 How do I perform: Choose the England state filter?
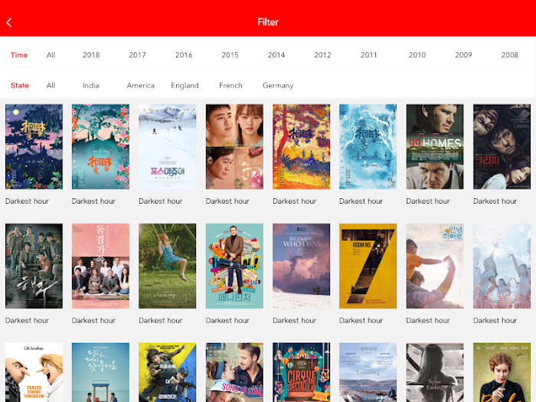(185, 86)
